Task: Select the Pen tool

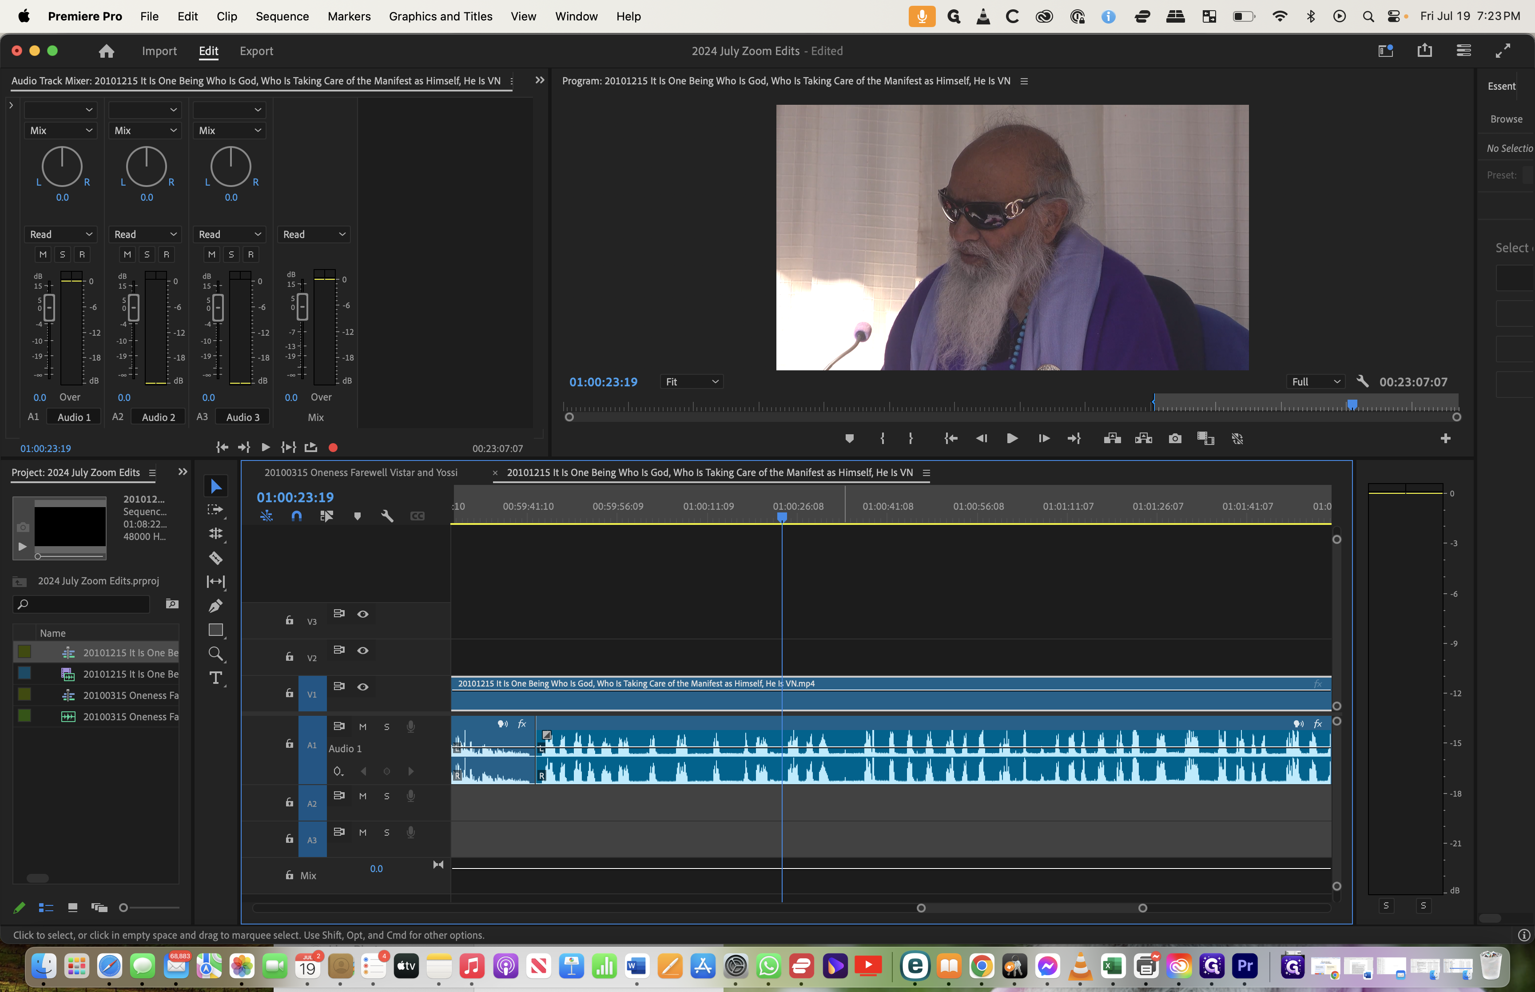Action: tap(216, 606)
